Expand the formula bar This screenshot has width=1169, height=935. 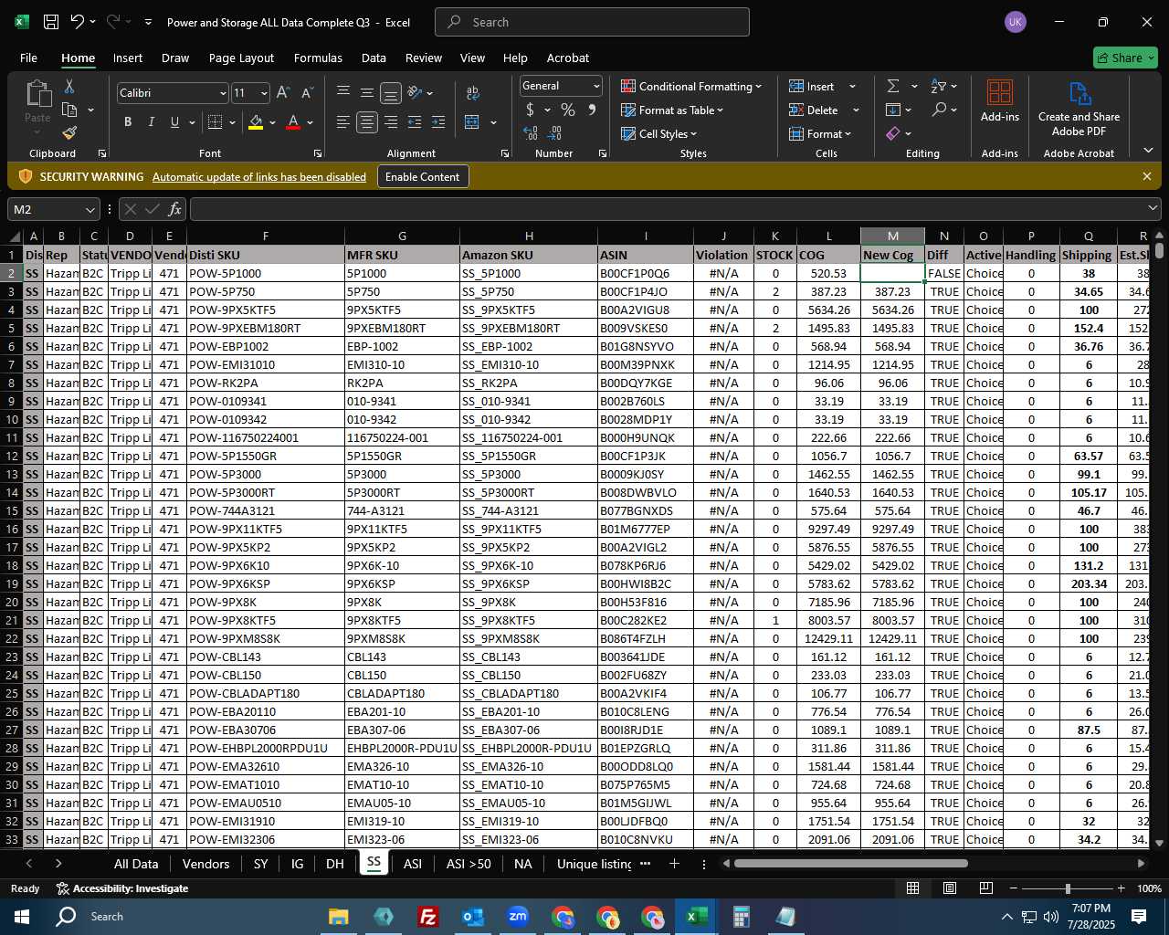[1153, 209]
